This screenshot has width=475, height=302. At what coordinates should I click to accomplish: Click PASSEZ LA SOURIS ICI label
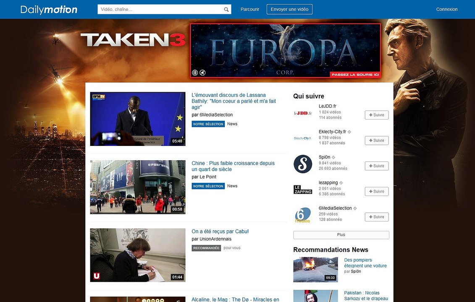(355, 75)
